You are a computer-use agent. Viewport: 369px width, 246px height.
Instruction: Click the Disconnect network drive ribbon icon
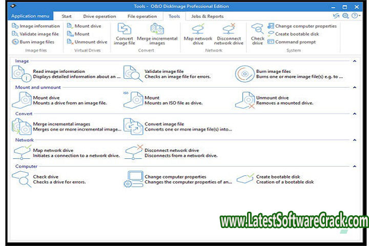229,34
